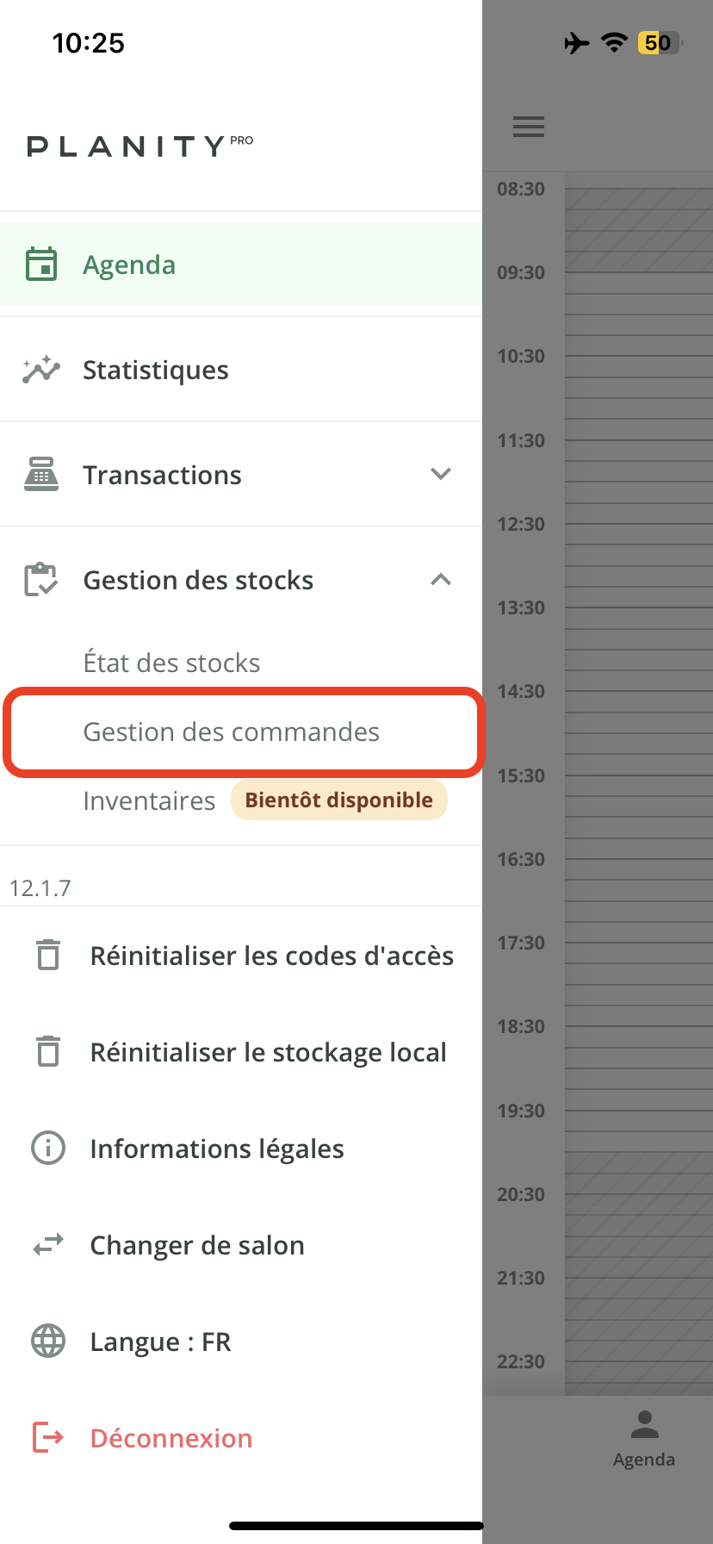Expand the Transactions submenu chevron
713x1544 pixels.
point(441,474)
